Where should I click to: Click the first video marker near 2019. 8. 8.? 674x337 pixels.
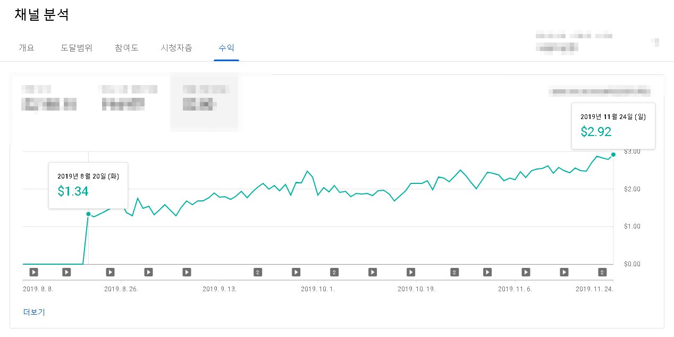coord(33,272)
